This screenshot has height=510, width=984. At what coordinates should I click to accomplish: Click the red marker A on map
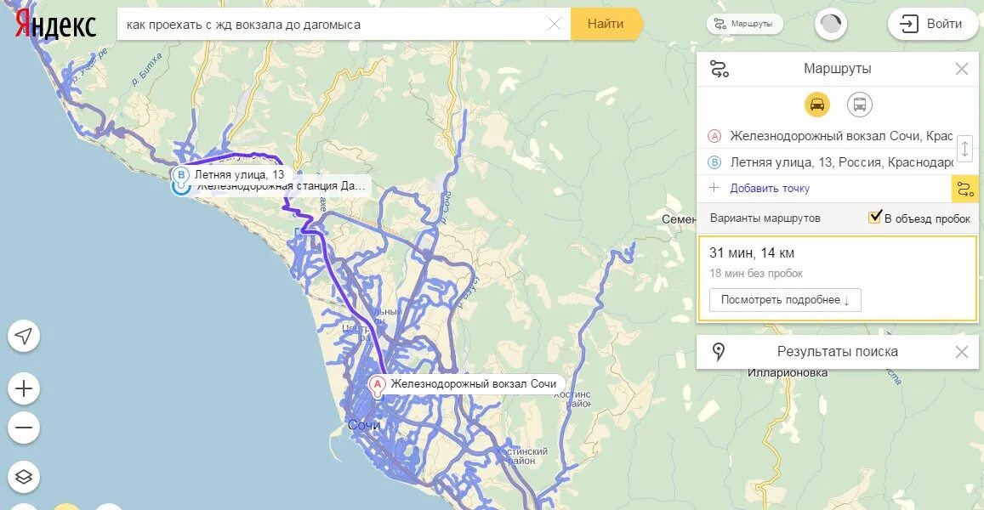[377, 386]
